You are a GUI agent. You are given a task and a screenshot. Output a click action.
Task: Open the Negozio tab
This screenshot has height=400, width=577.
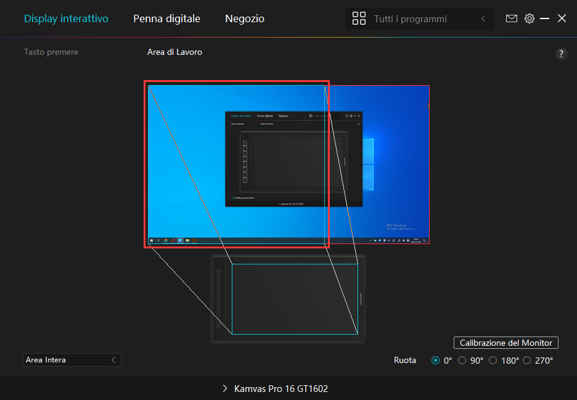coord(245,18)
